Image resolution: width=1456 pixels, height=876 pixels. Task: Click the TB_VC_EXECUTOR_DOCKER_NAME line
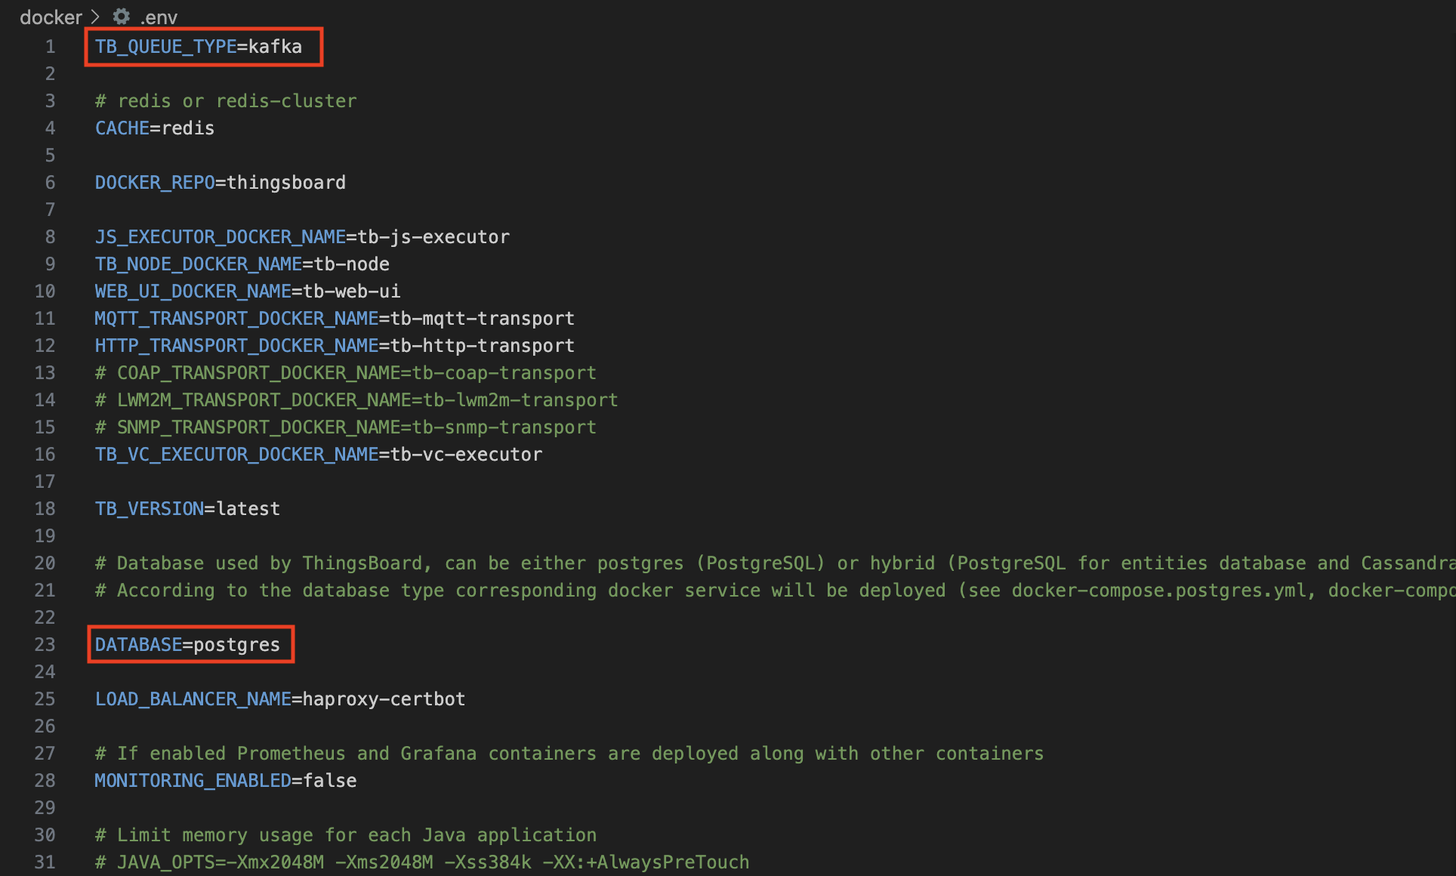coord(318,455)
